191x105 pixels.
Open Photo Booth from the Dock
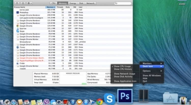click(x=66, y=102)
